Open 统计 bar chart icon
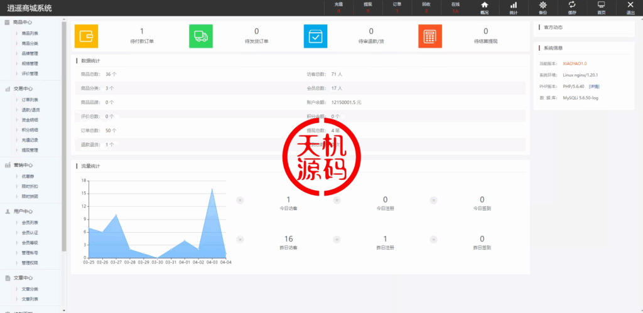643x313 pixels. click(x=513, y=8)
